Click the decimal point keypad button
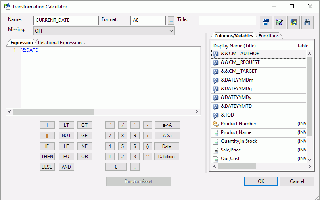Image resolution: width=320 pixels, height=200 pixels. [x=135, y=167]
